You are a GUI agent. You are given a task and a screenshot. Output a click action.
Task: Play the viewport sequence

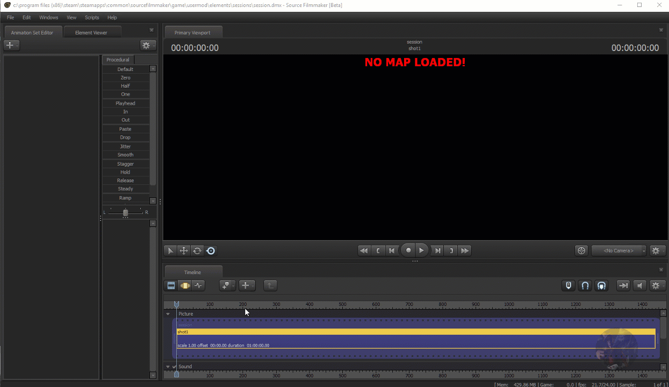[x=422, y=250]
